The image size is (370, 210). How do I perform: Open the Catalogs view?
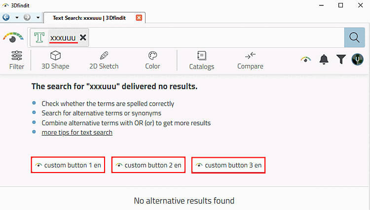201,60
